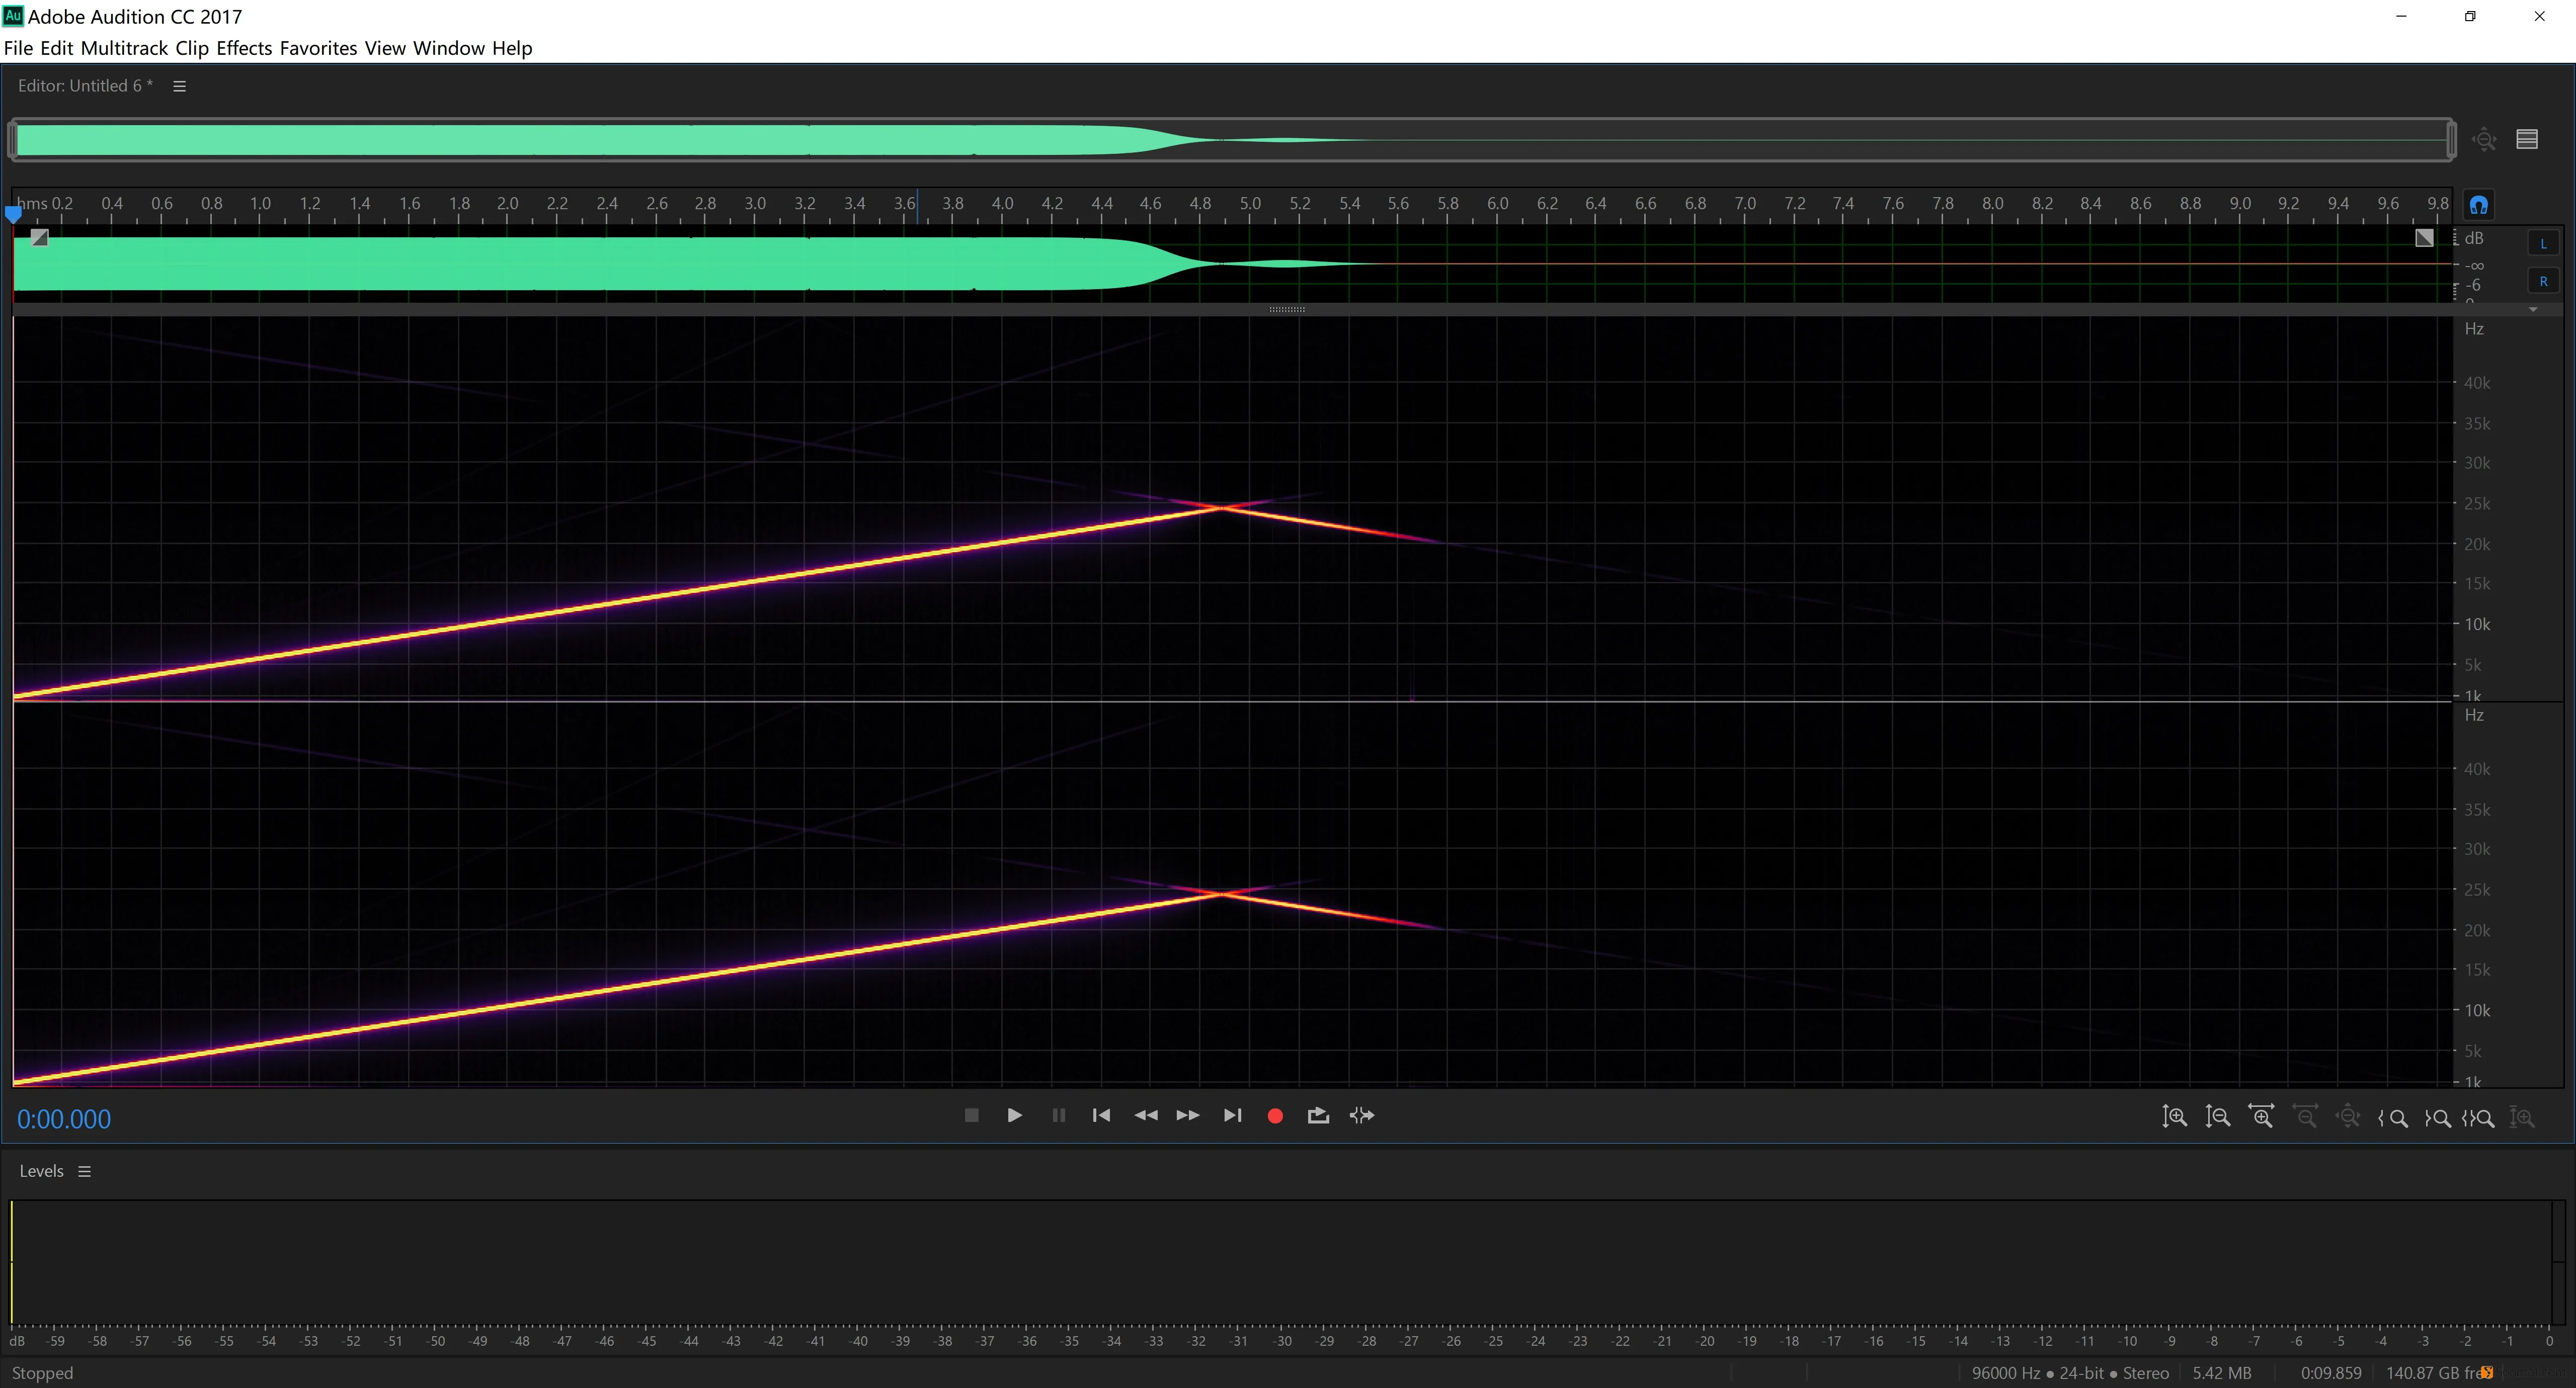The width and height of the screenshot is (2576, 1388).
Task: Click Zoom In (Time) icon
Action: click(x=2261, y=1116)
